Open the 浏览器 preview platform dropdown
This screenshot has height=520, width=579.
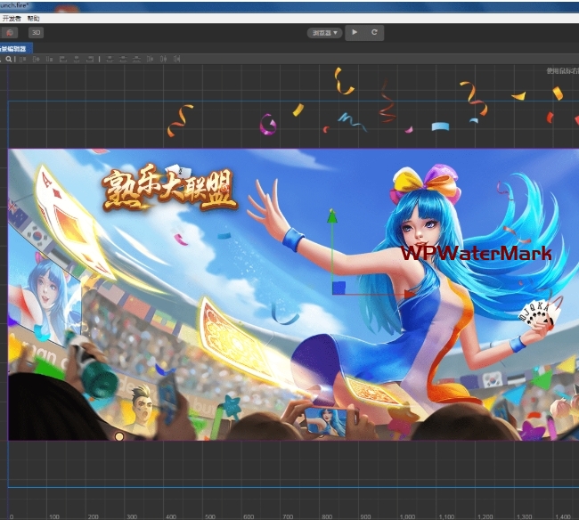click(324, 33)
